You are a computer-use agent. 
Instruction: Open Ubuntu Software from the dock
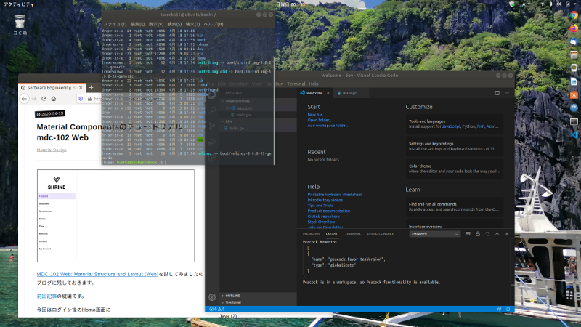(574, 95)
